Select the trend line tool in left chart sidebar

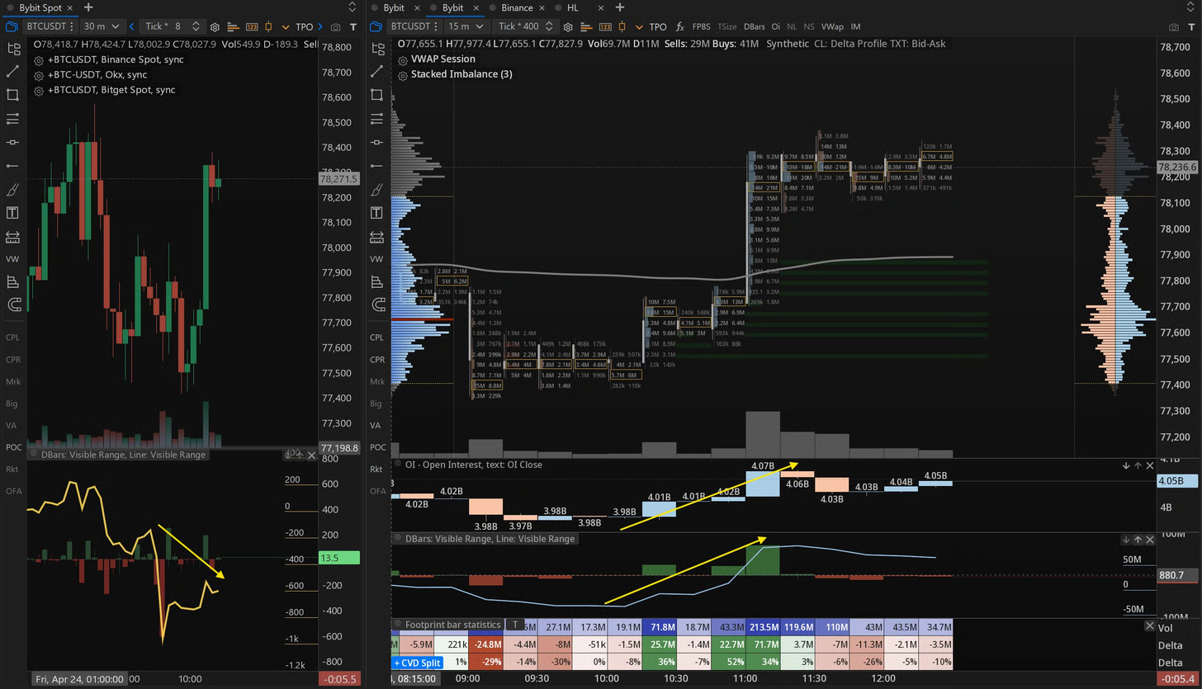12,72
